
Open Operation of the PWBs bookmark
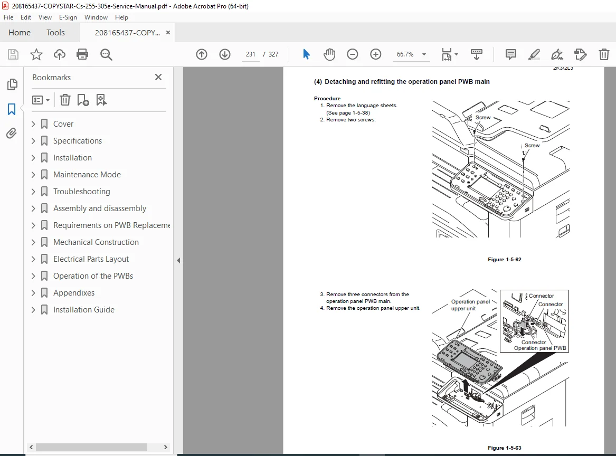click(x=93, y=276)
